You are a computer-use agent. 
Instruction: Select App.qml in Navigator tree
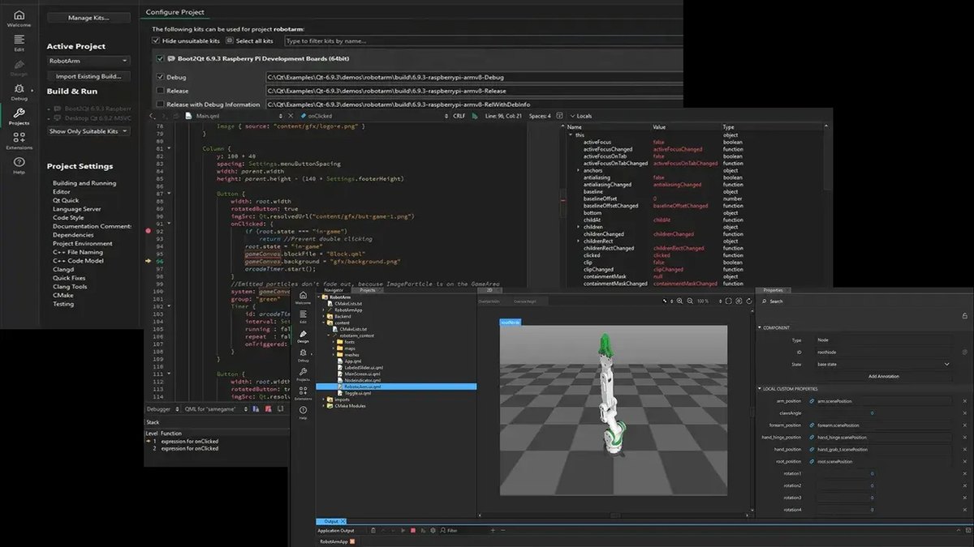(352, 361)
